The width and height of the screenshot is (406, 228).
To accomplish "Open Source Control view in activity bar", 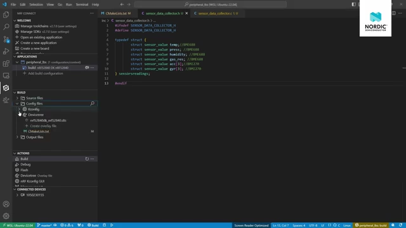I will [x=6, y=39].
